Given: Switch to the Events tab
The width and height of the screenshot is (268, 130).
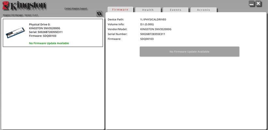Looking at the screenshot, I should [175, 10].
